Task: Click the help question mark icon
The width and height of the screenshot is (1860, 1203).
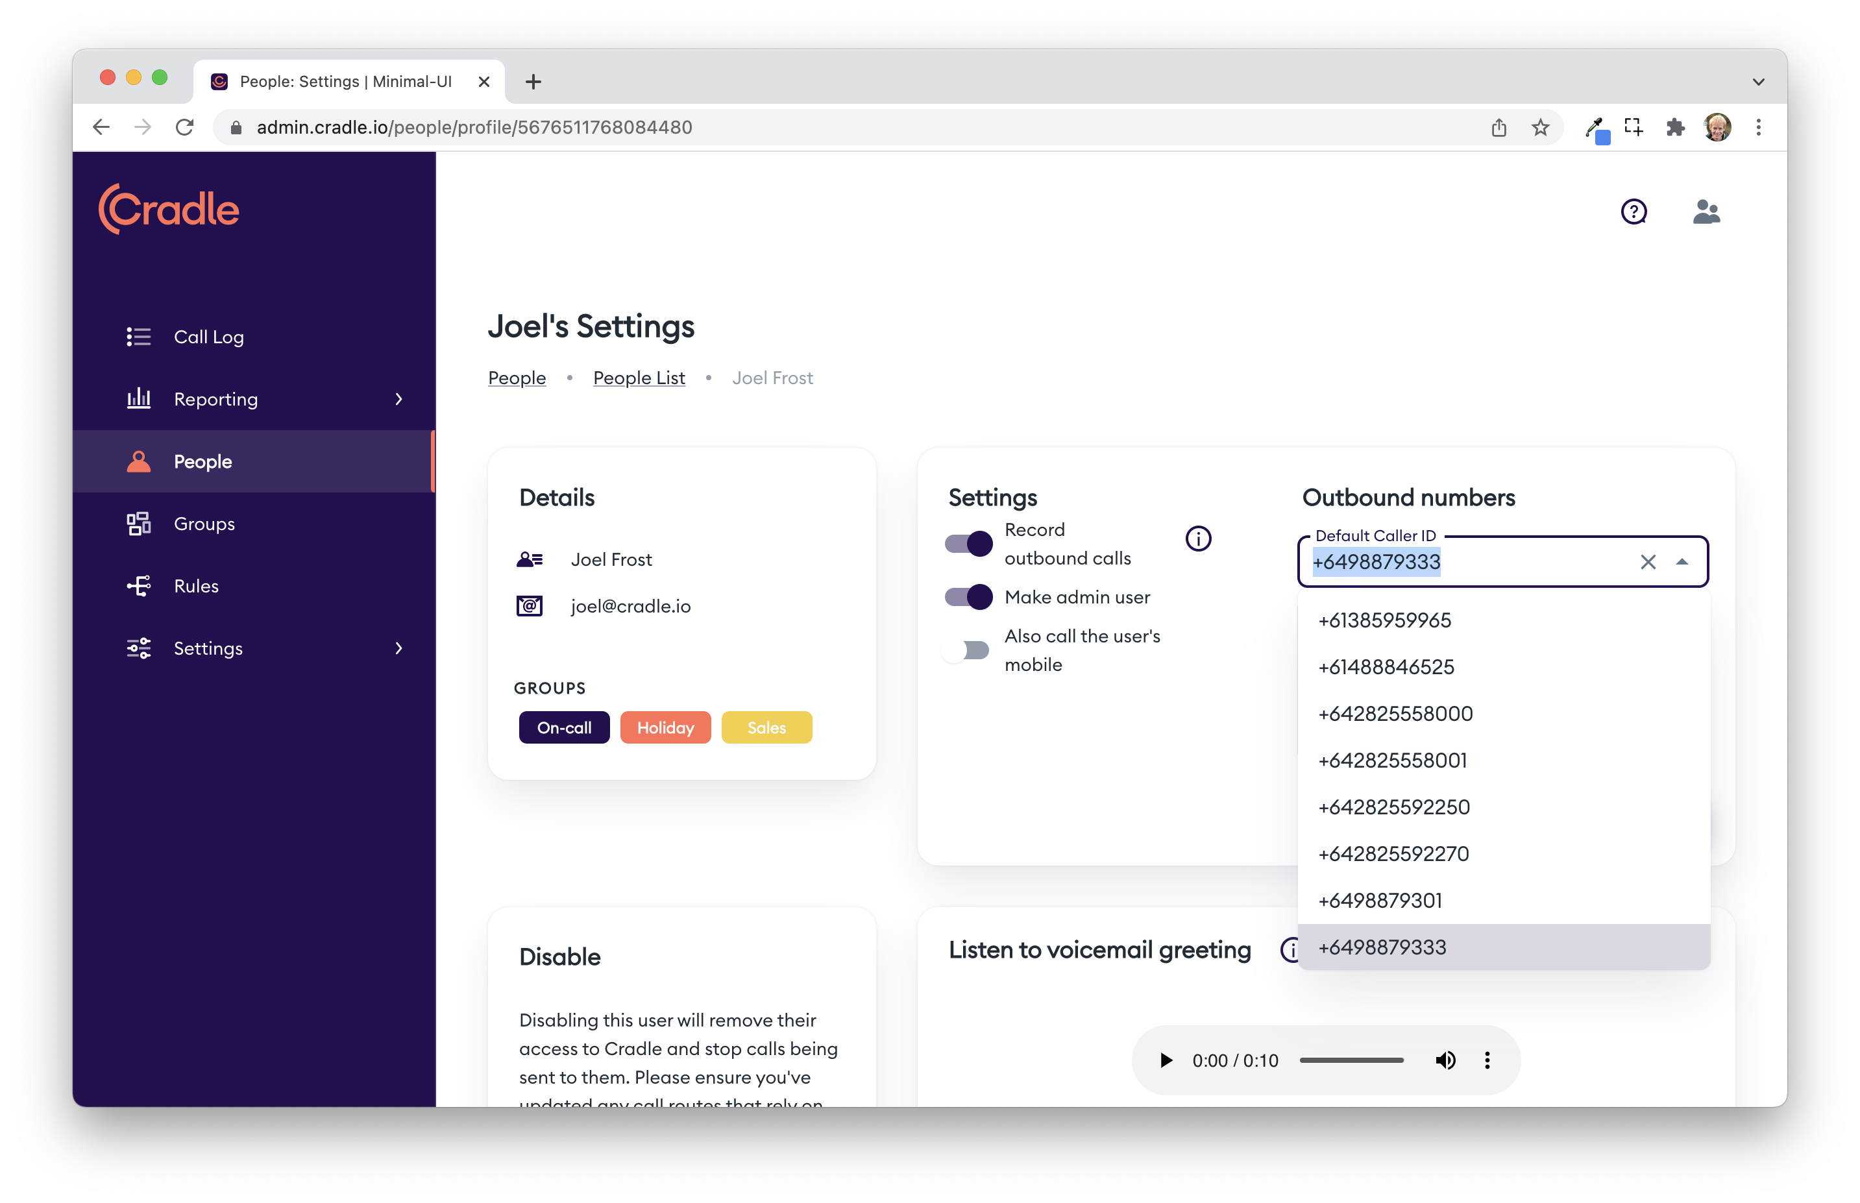Action: [1634, 212]
